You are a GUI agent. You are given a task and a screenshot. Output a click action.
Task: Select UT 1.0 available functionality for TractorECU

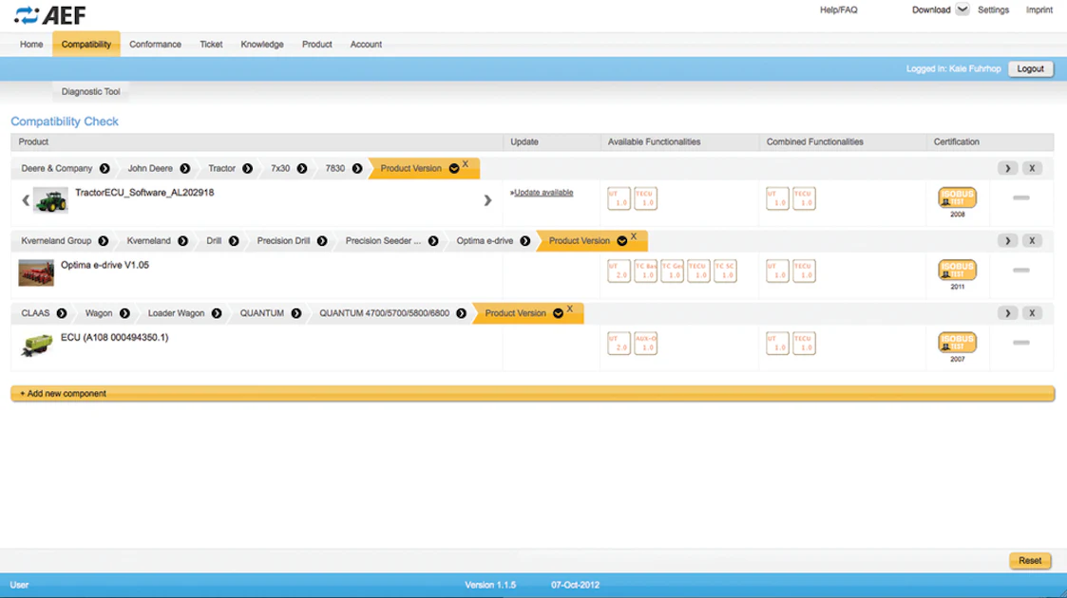tap(619, 198)
